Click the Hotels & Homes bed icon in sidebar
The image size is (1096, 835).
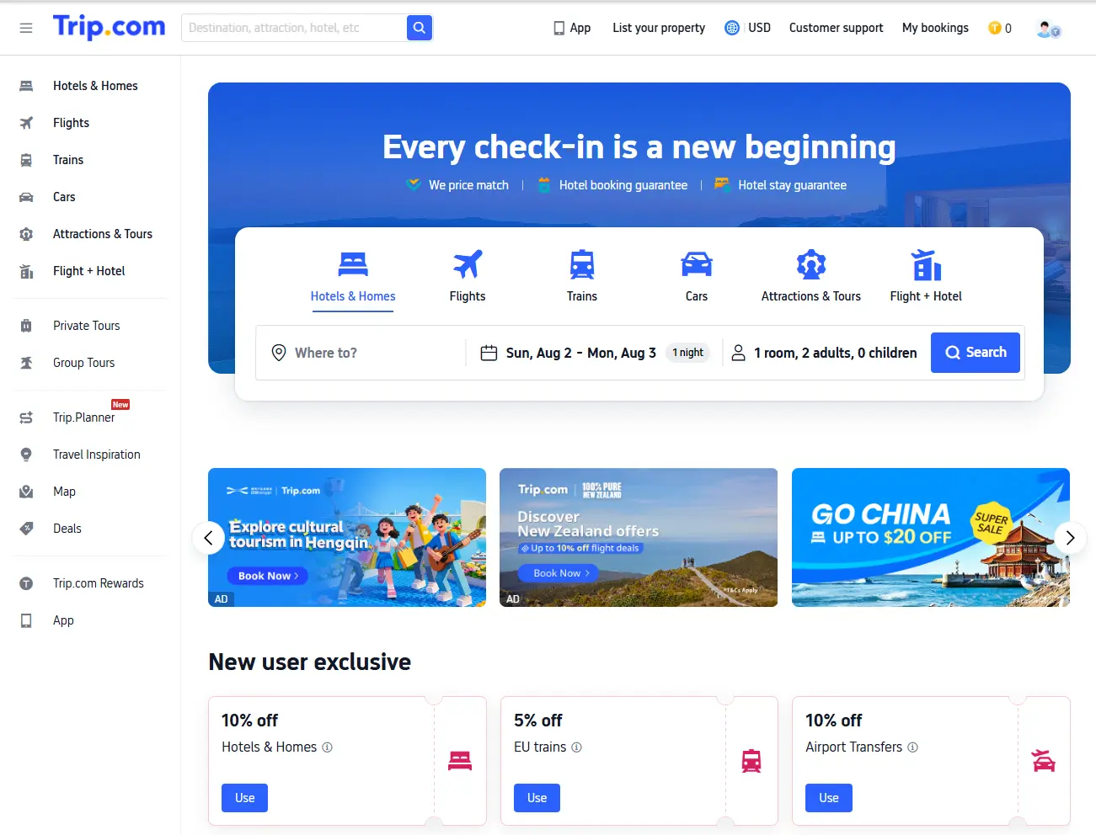click(26, 86)
